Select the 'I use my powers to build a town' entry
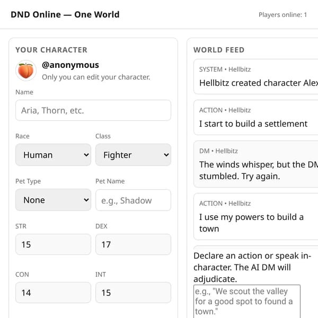Viewport: 318px width, 318px height. click(x=256, y=217)
